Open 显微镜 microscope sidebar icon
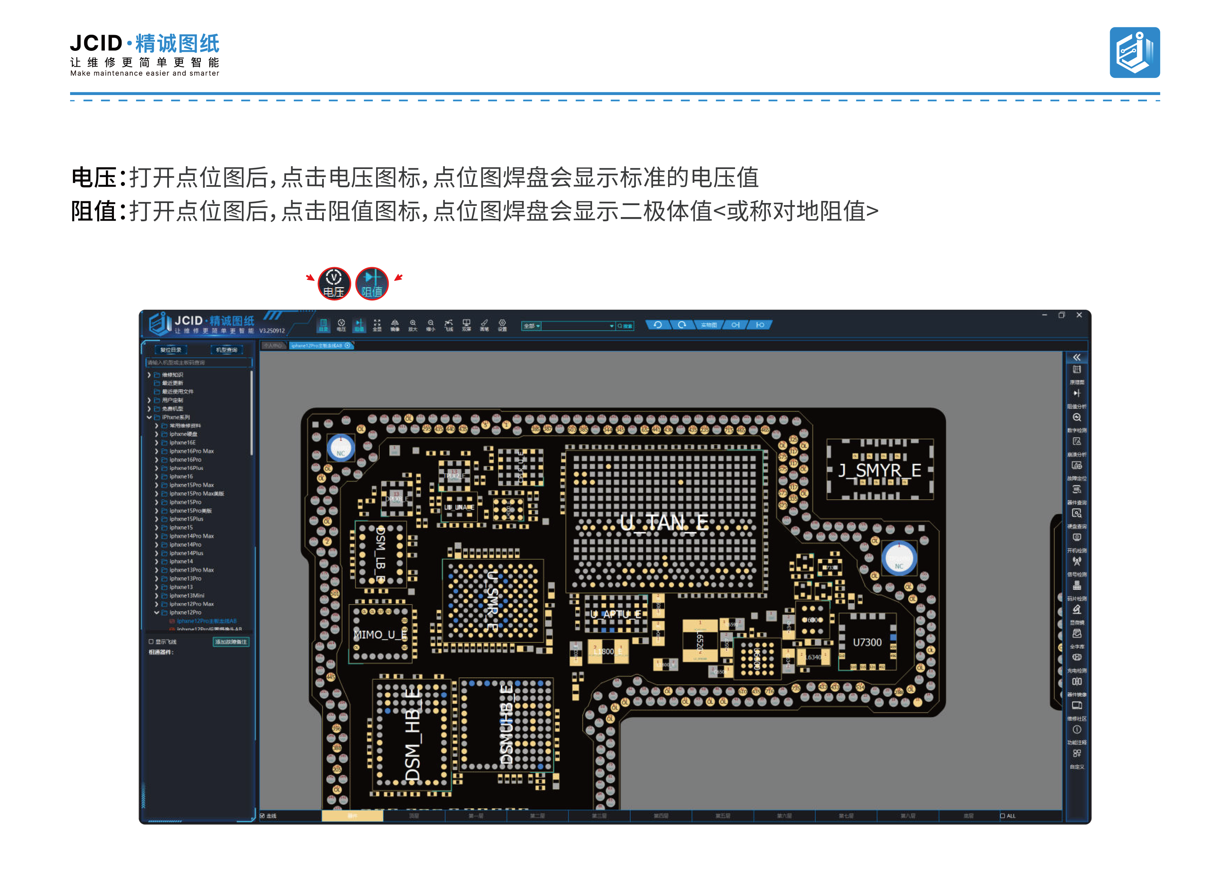This screenshot has height=870, width=1230. pos(1076,613)
